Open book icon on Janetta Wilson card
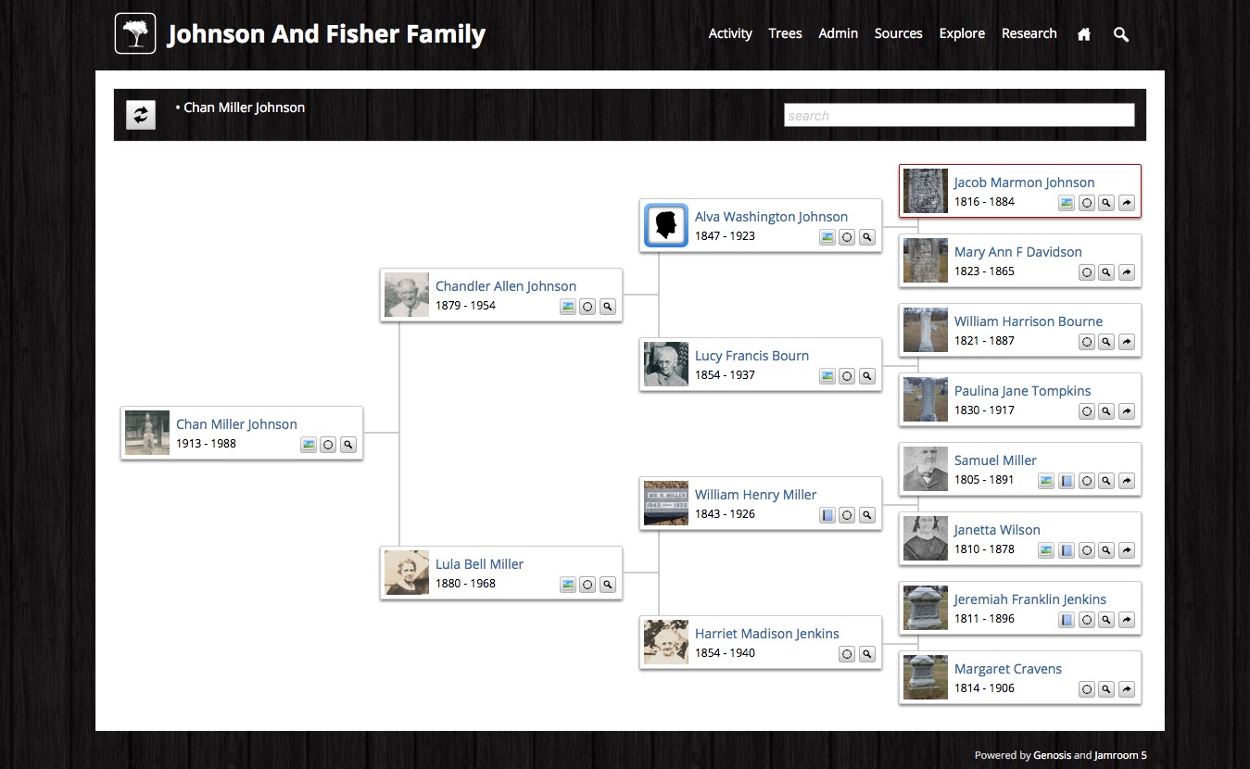The height and width of the screenshot is (769, 1250). tap(1067, 550)
